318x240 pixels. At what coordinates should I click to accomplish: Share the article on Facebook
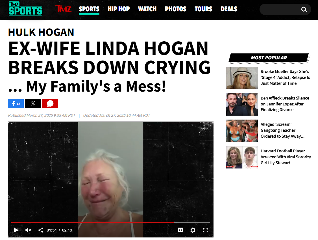tap(16, 103)
